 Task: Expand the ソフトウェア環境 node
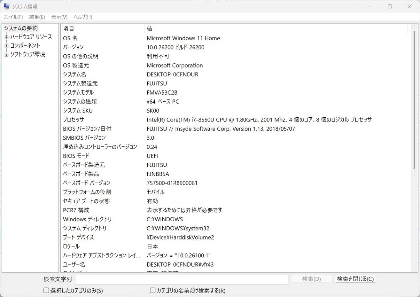(x=6, y=55)
